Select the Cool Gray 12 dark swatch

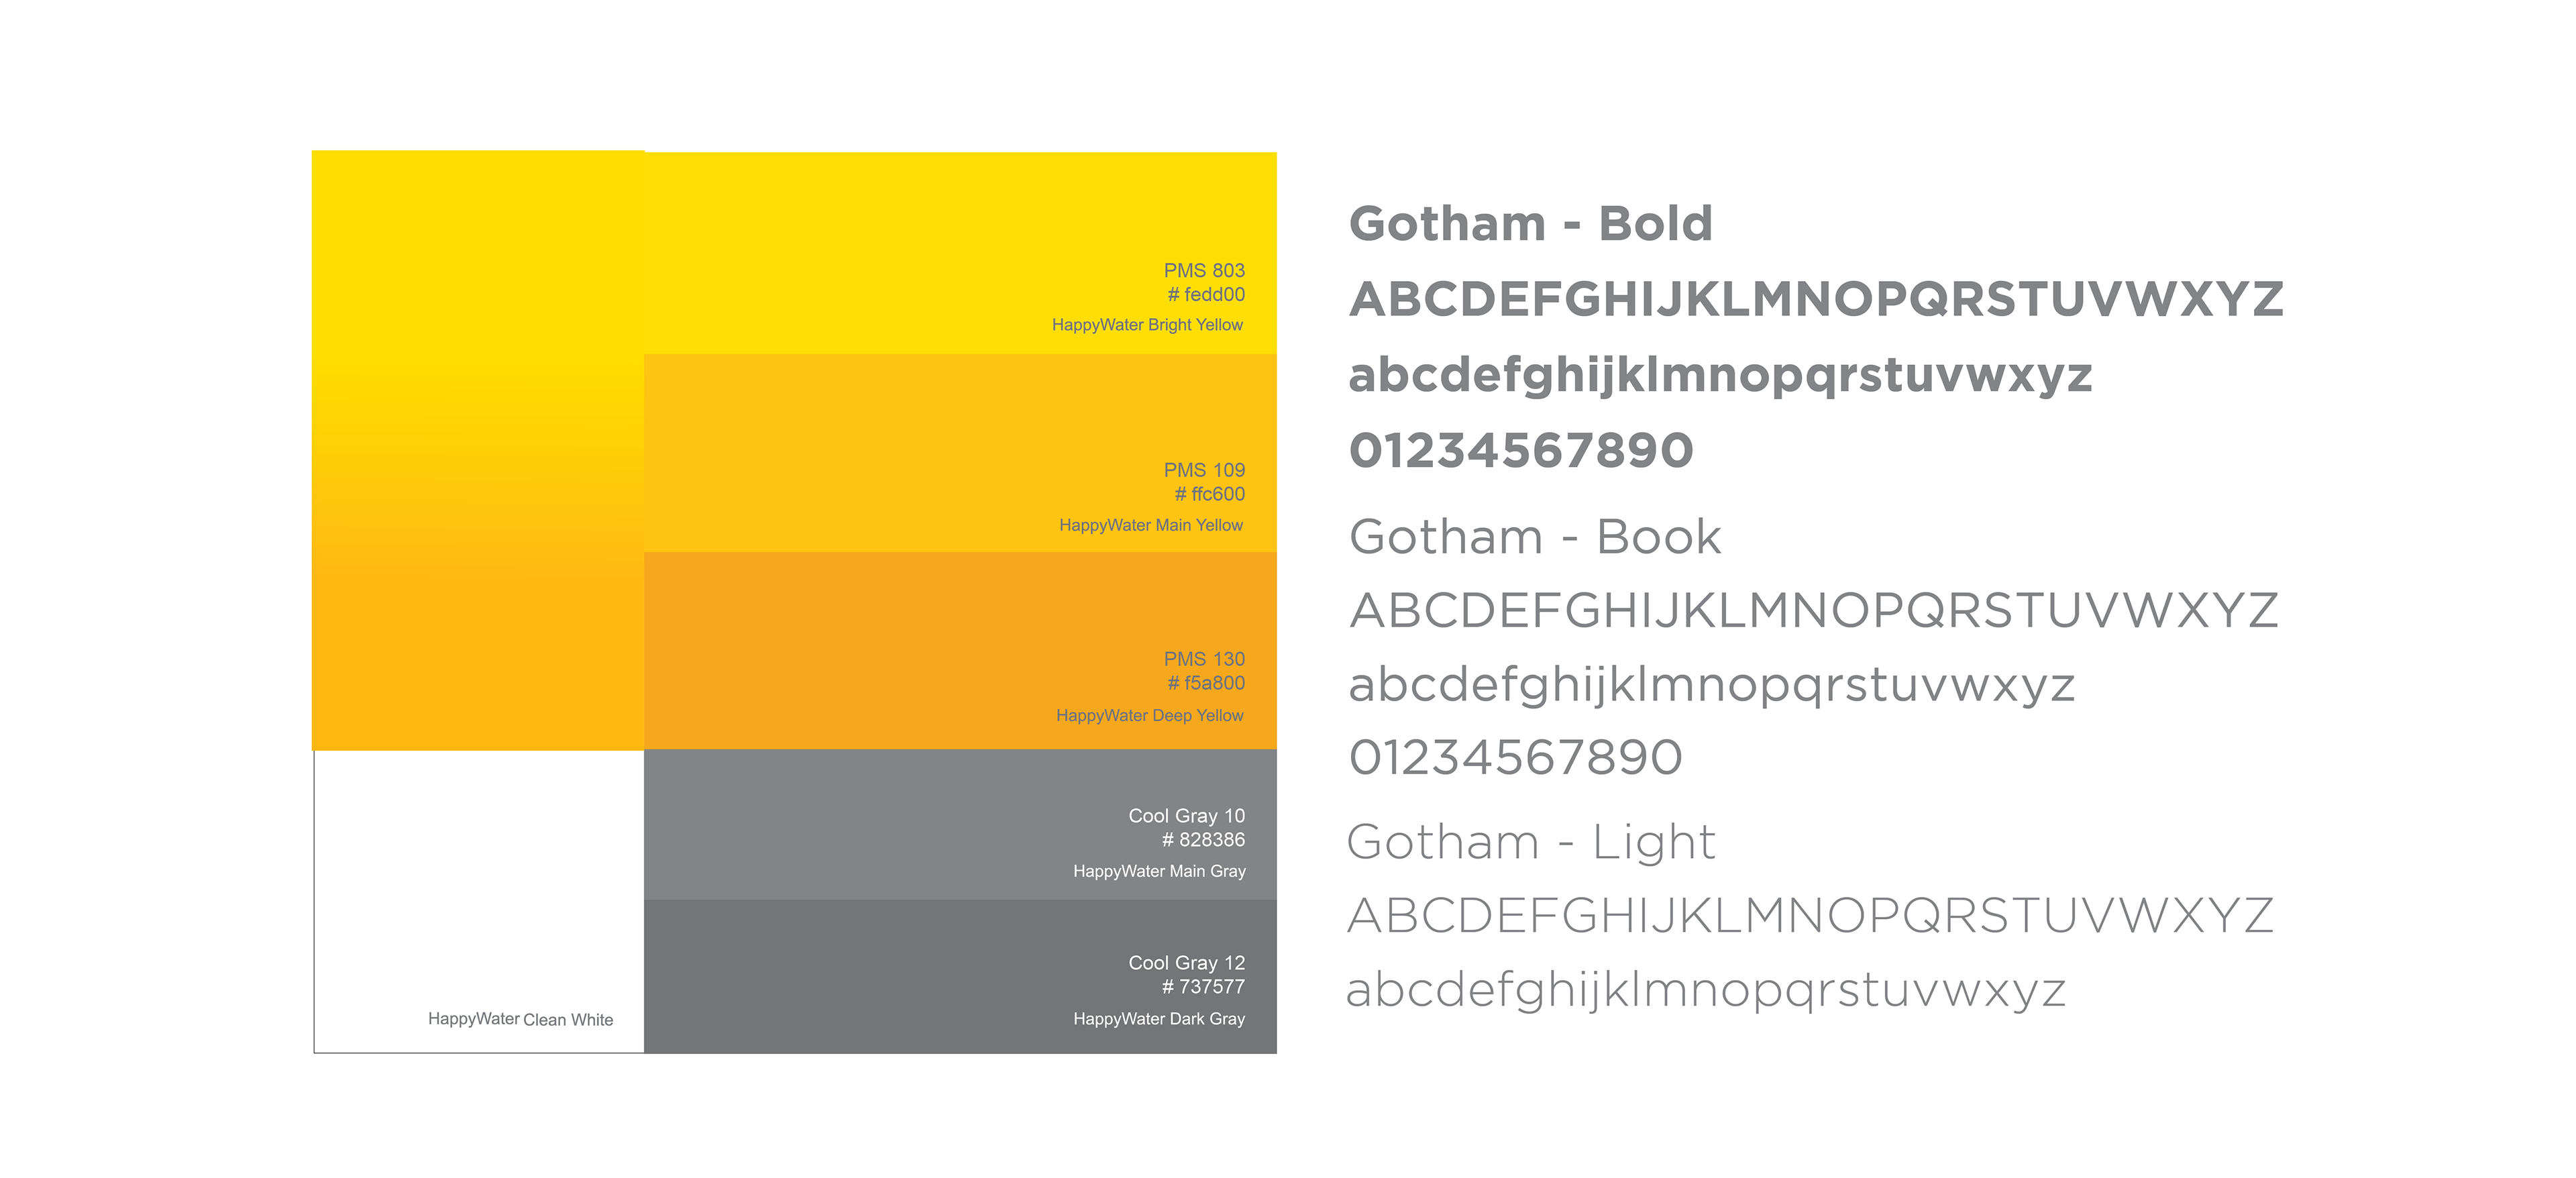(960, 976)
